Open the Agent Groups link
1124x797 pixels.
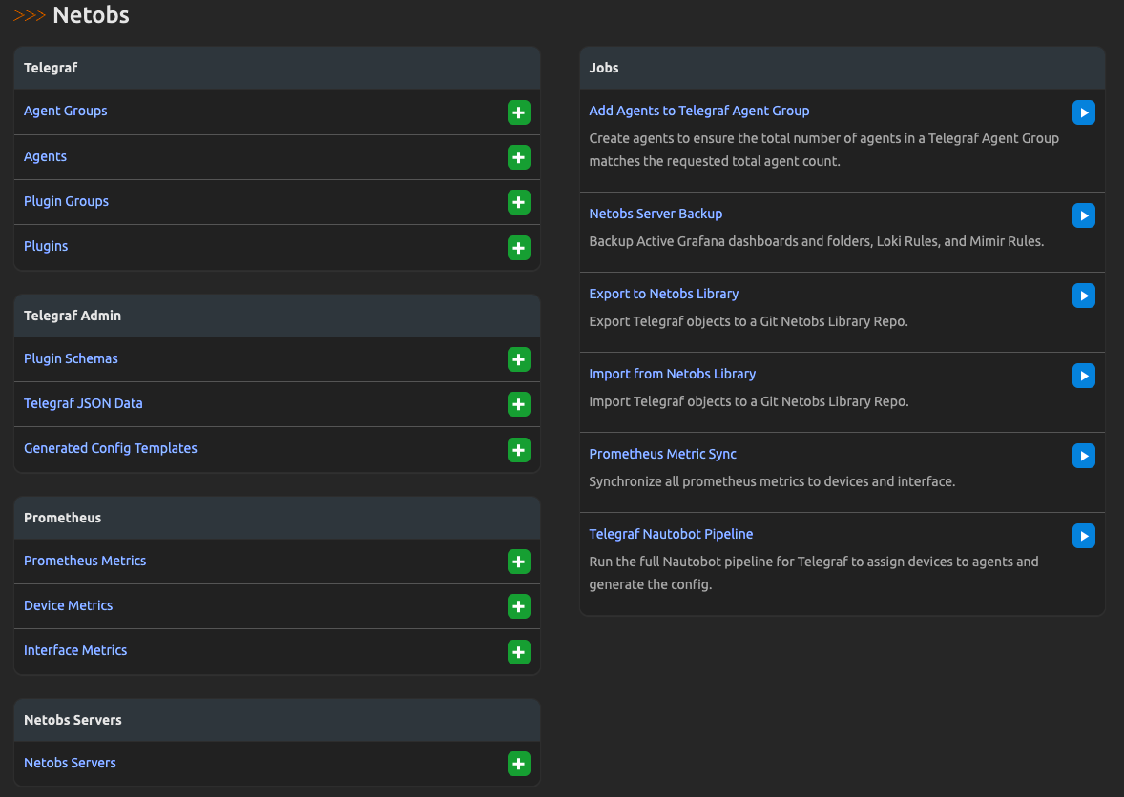[x=66, y=111]
